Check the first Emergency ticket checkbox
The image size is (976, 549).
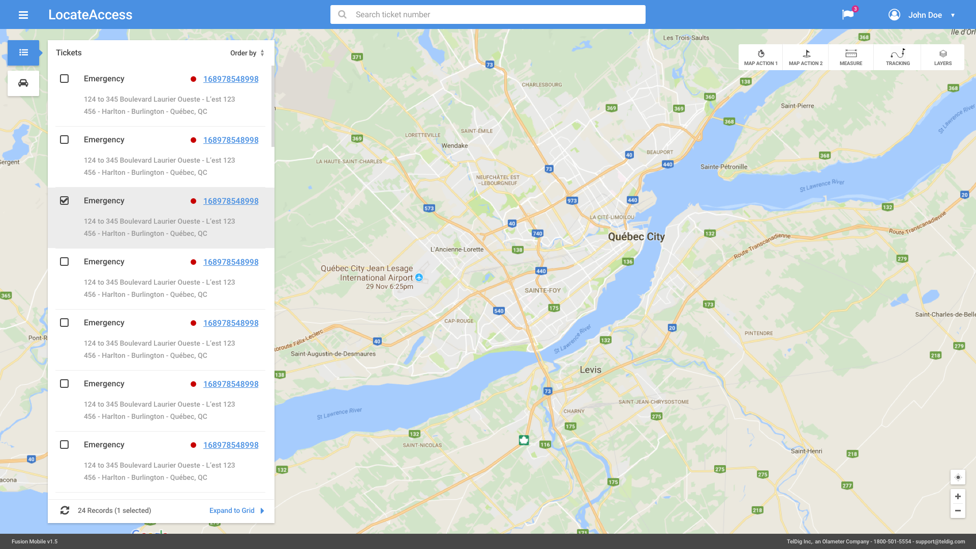65,79
